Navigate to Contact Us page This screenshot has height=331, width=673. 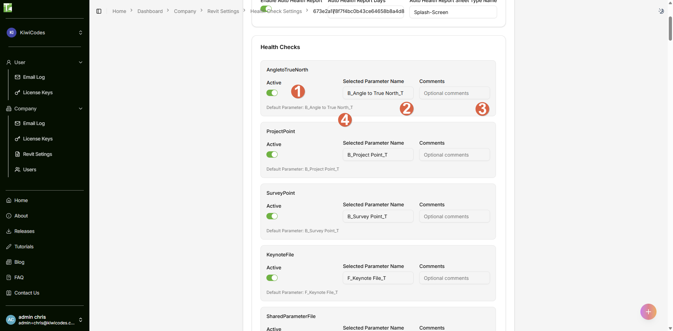27,293
